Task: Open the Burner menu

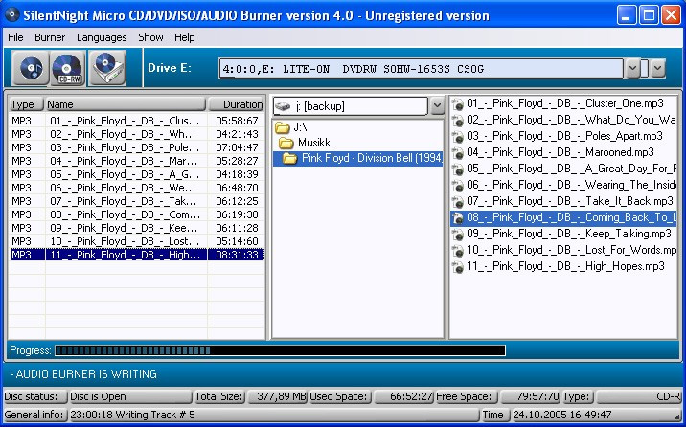Action: pyautogui.click(x=50, y=37)
